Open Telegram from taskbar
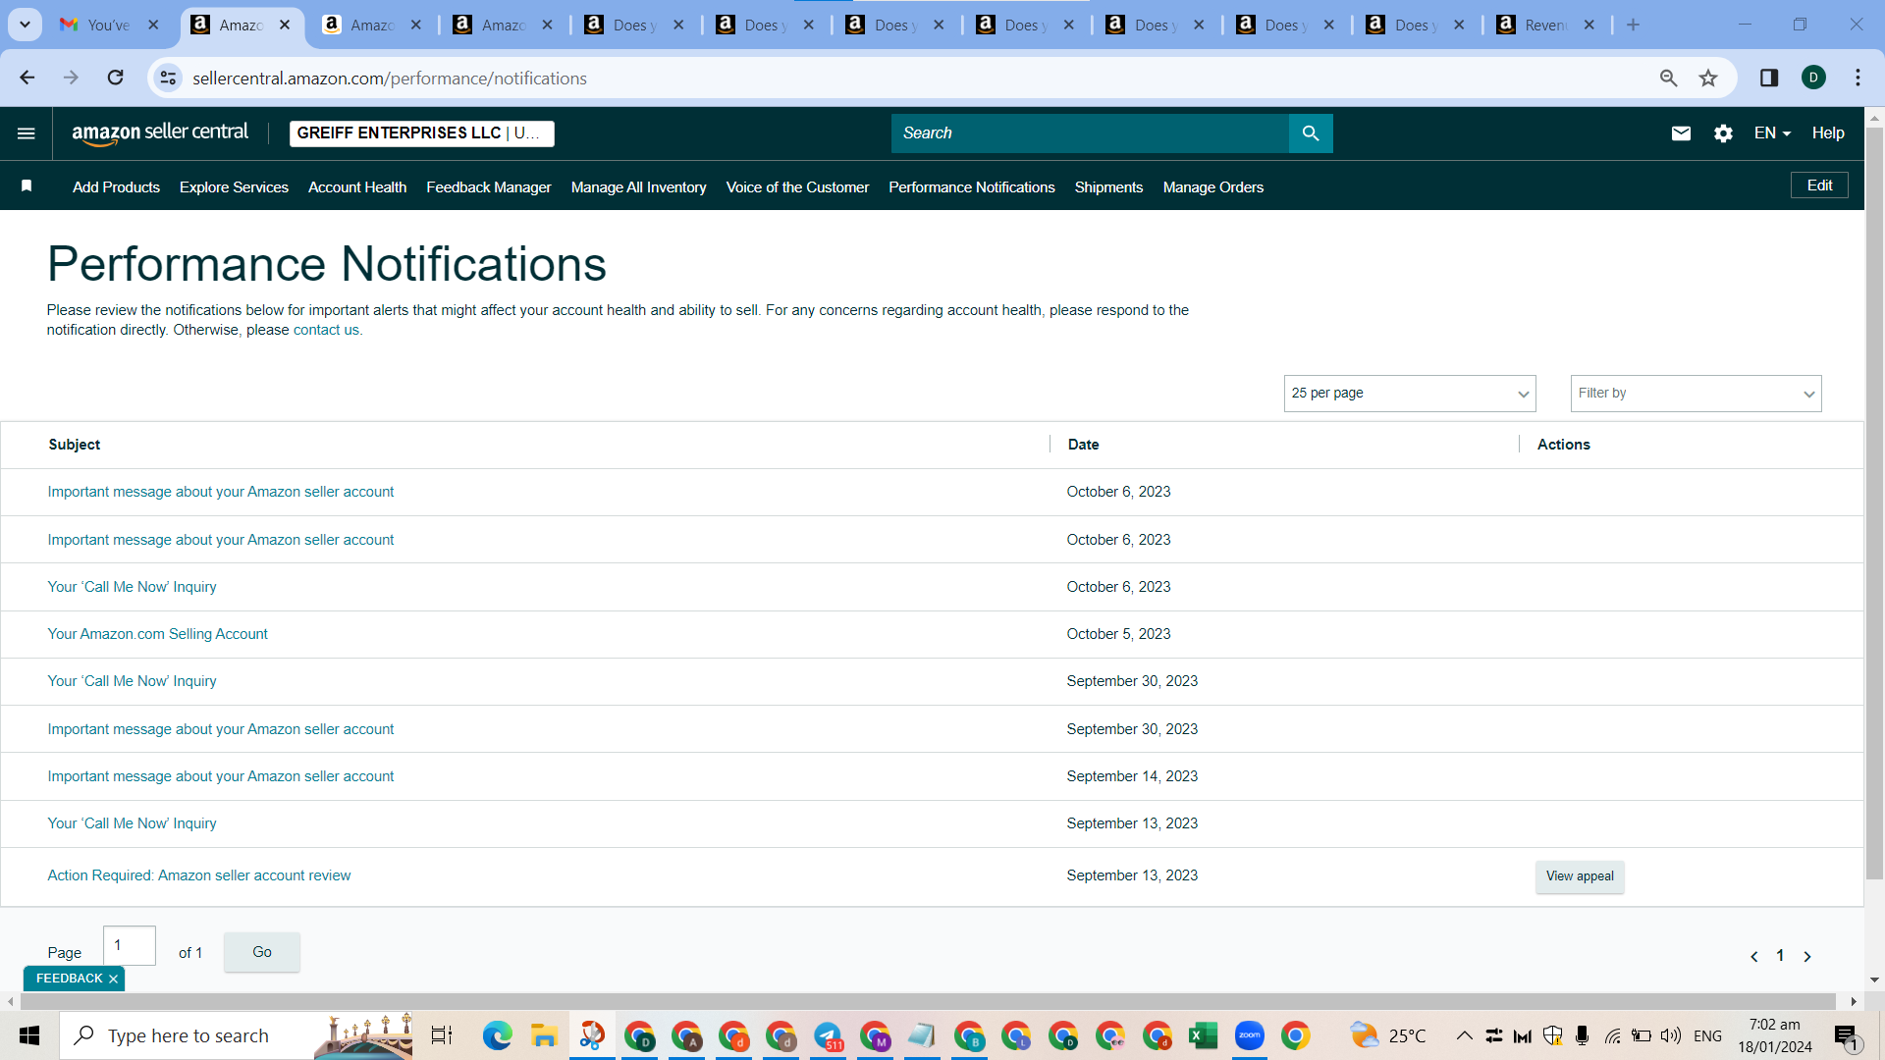 click(828, 1035)
